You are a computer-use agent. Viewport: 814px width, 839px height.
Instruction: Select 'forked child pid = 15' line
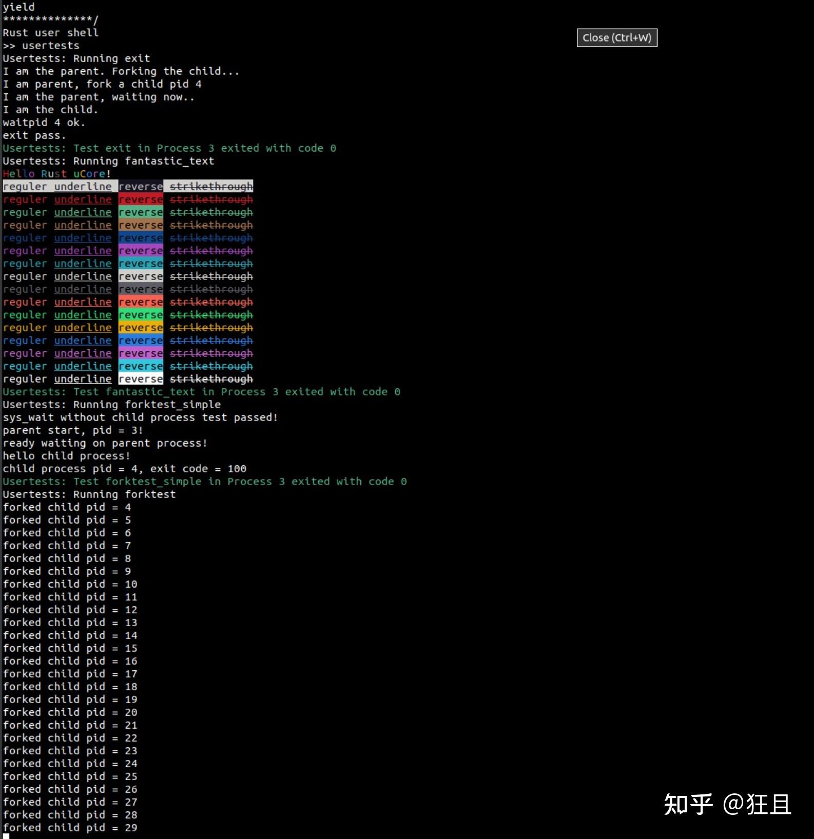coord(70,648)
